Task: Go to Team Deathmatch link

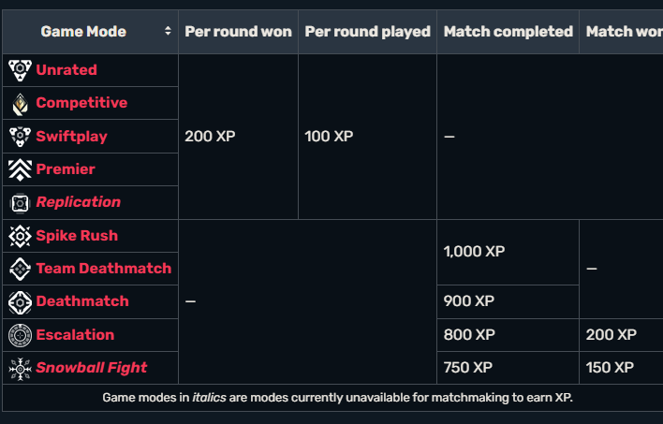Action: 104,269
